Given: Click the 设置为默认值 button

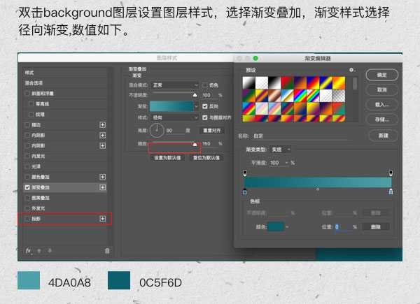Looking at the screenshot, I should point(167,158).
